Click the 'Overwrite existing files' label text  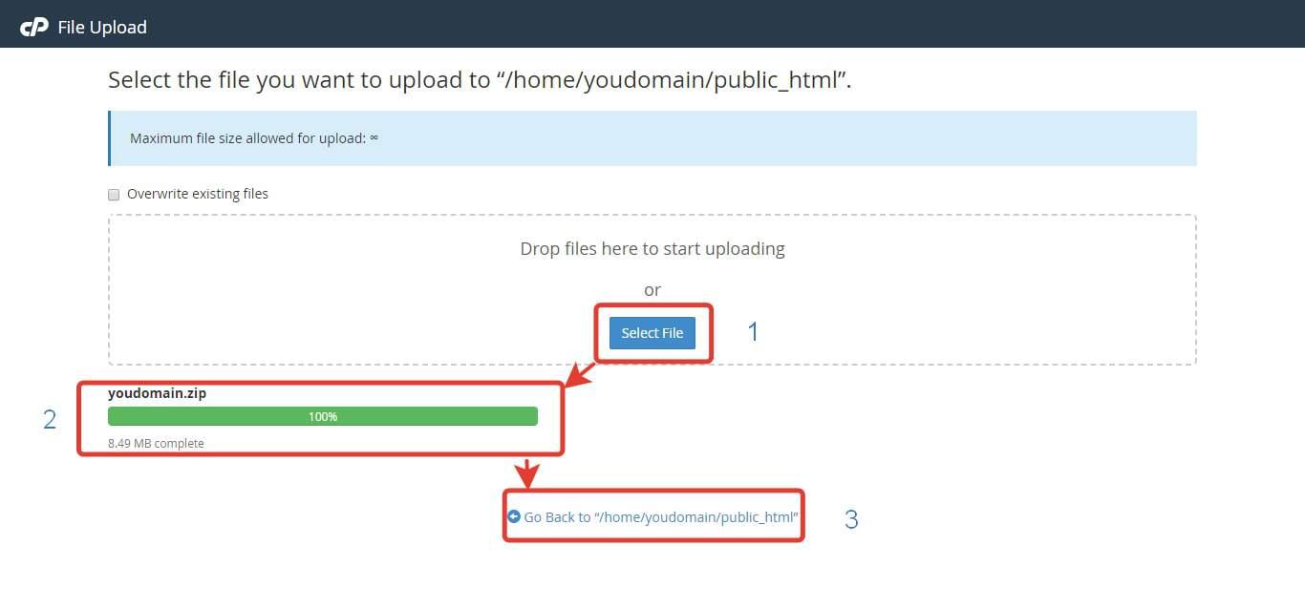coord(198,194)
